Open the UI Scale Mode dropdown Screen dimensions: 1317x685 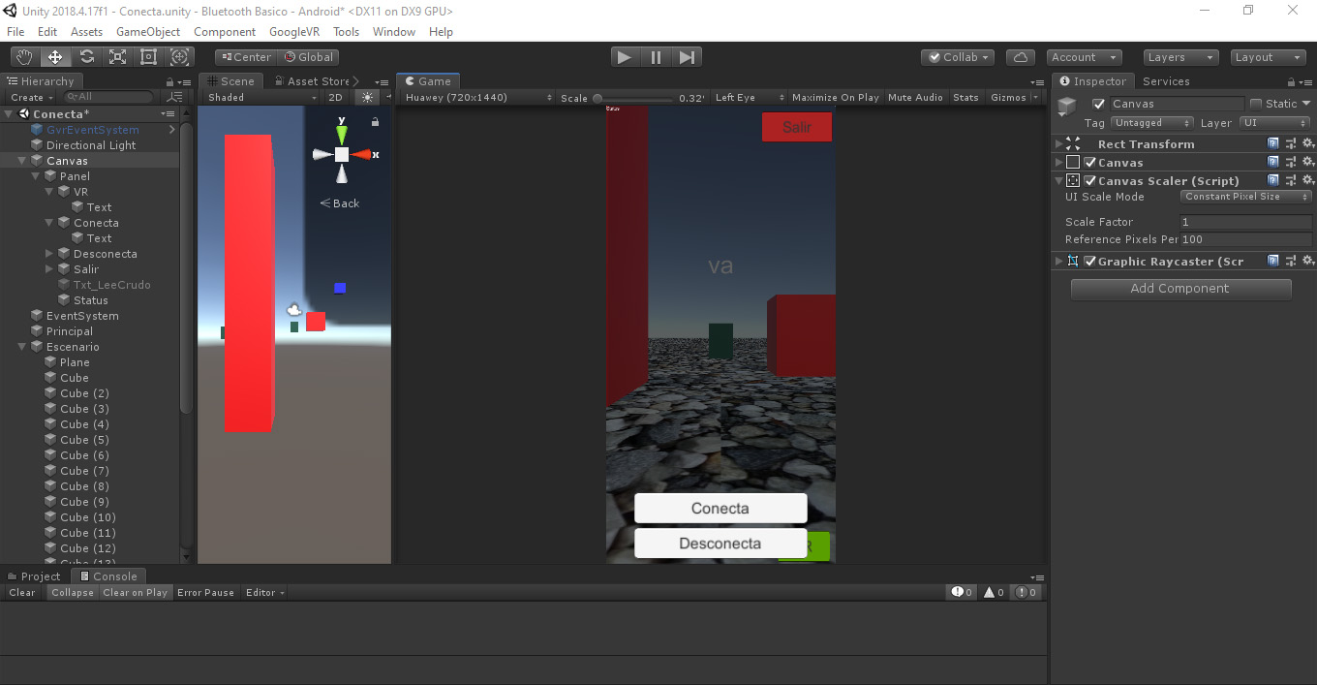[1245, 197]
